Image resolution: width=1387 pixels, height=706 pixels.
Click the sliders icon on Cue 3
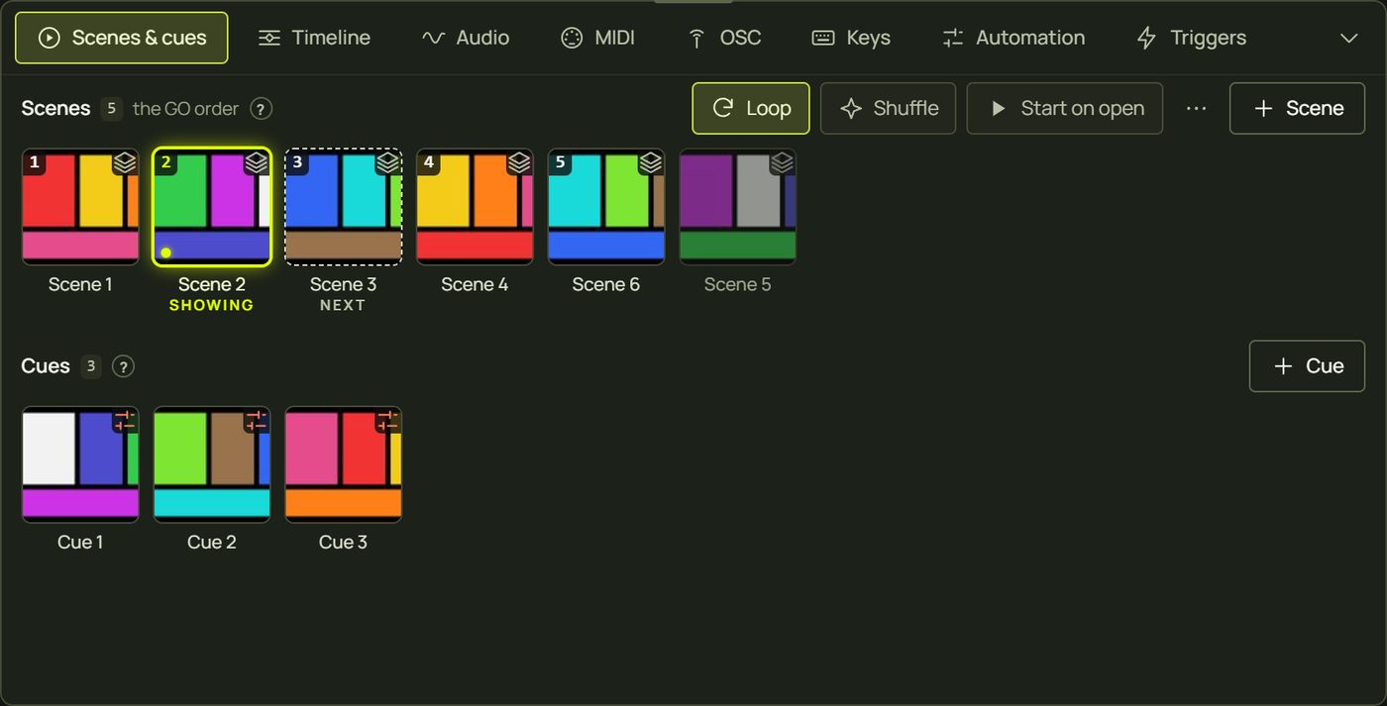[x=387, y=420]
